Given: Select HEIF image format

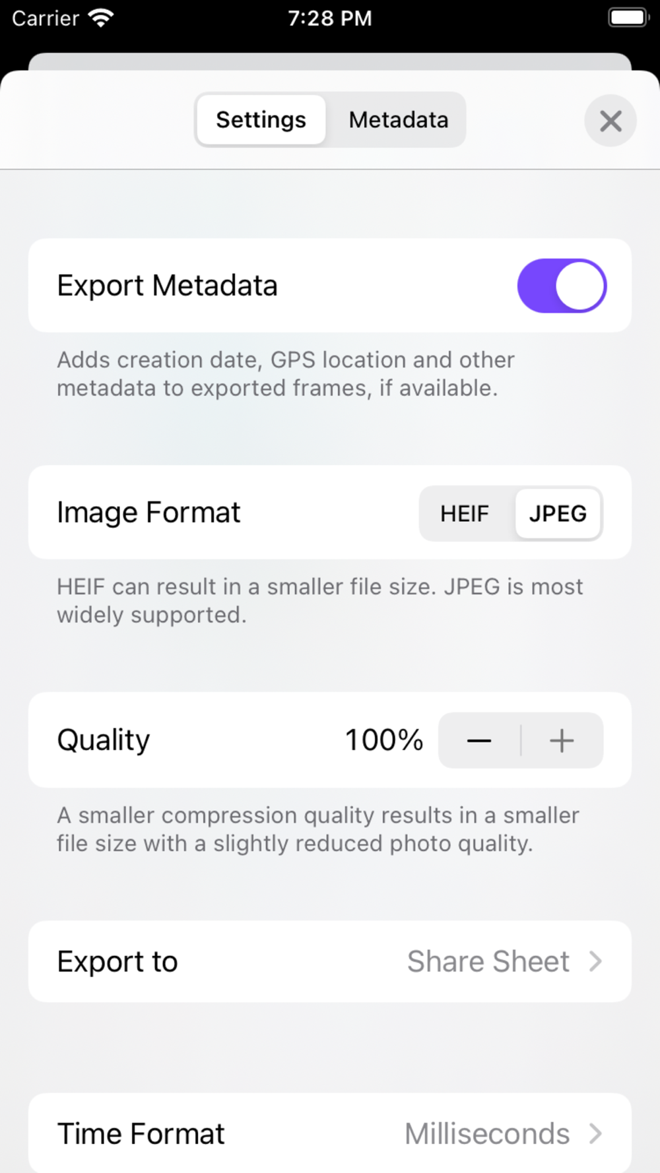Looking at the screenshot, I should tap(465, 513).
